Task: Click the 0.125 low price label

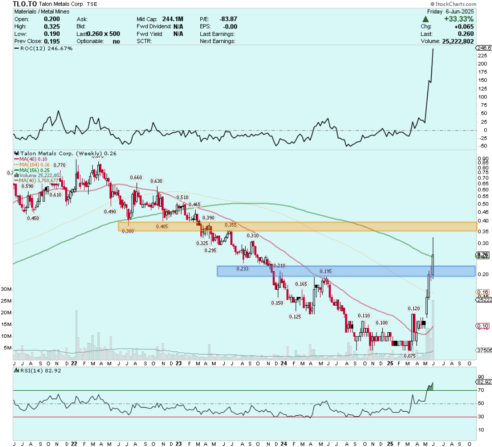Action: [295, 317]
